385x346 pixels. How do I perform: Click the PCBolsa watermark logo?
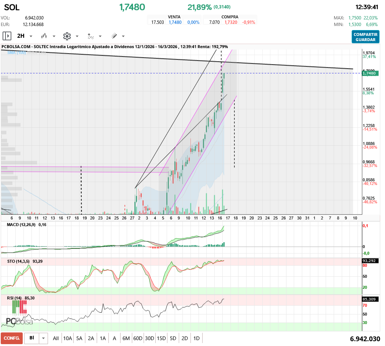point(18,321)
